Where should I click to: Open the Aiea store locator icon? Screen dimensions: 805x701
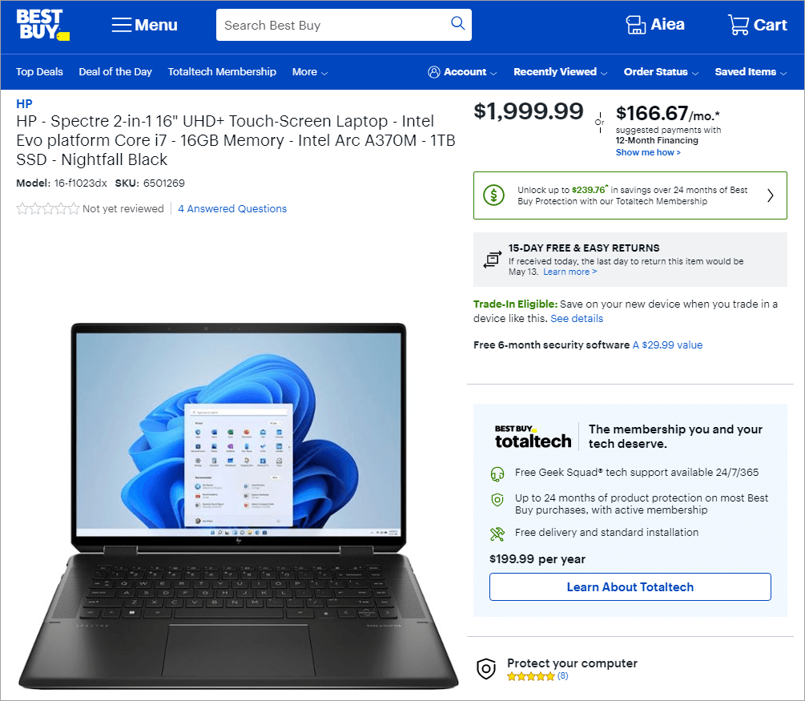(635, 25)
